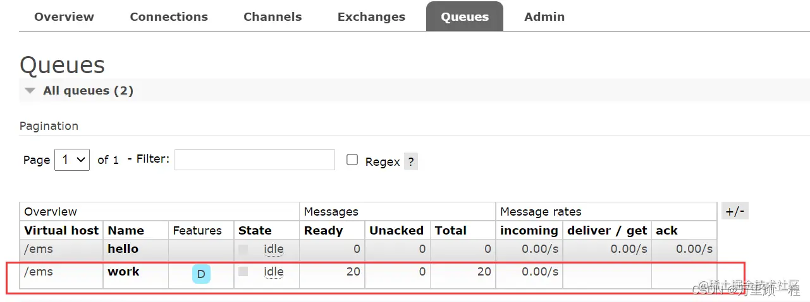Sort by State column header

255,231
